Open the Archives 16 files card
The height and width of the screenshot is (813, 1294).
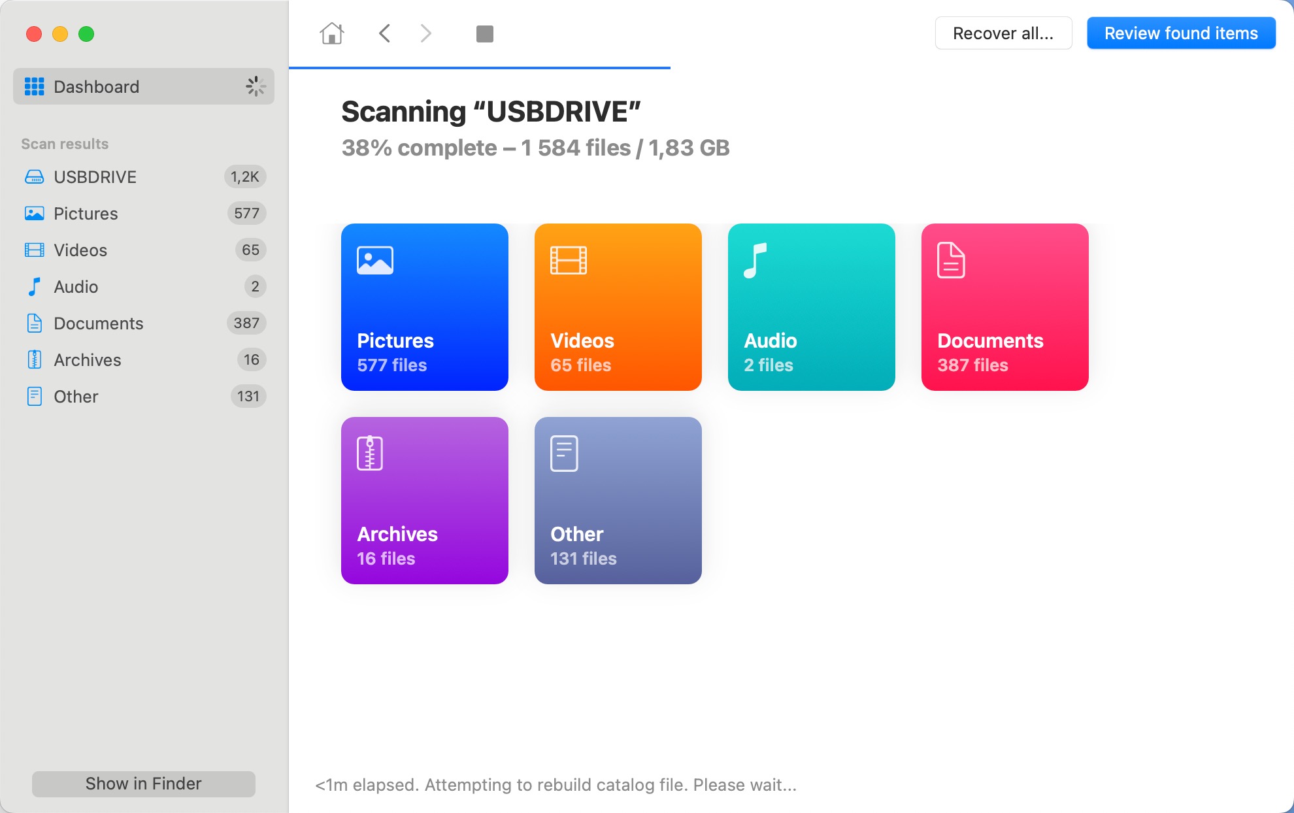(x=425, y=501)
